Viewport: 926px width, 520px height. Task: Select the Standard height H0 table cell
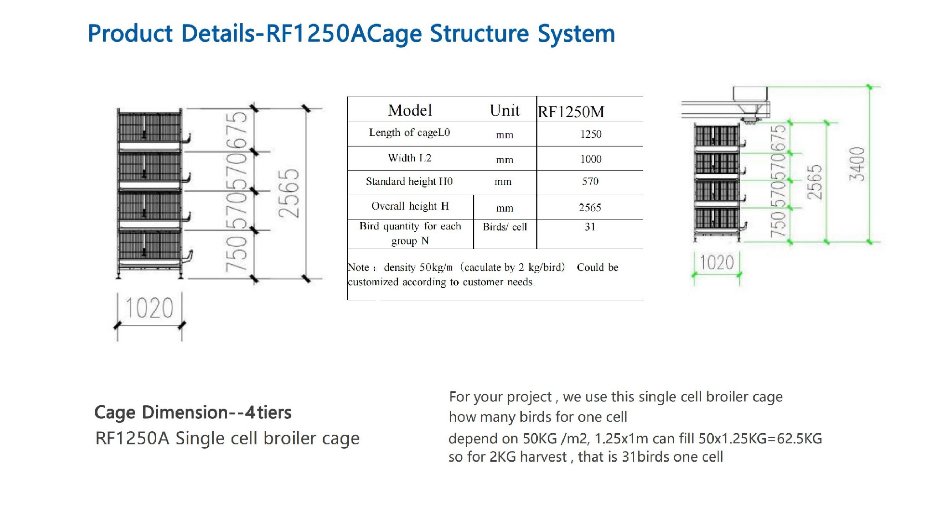(409, 182)
